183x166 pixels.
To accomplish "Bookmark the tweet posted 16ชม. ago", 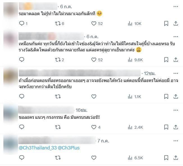I will [x=166, y=127].
